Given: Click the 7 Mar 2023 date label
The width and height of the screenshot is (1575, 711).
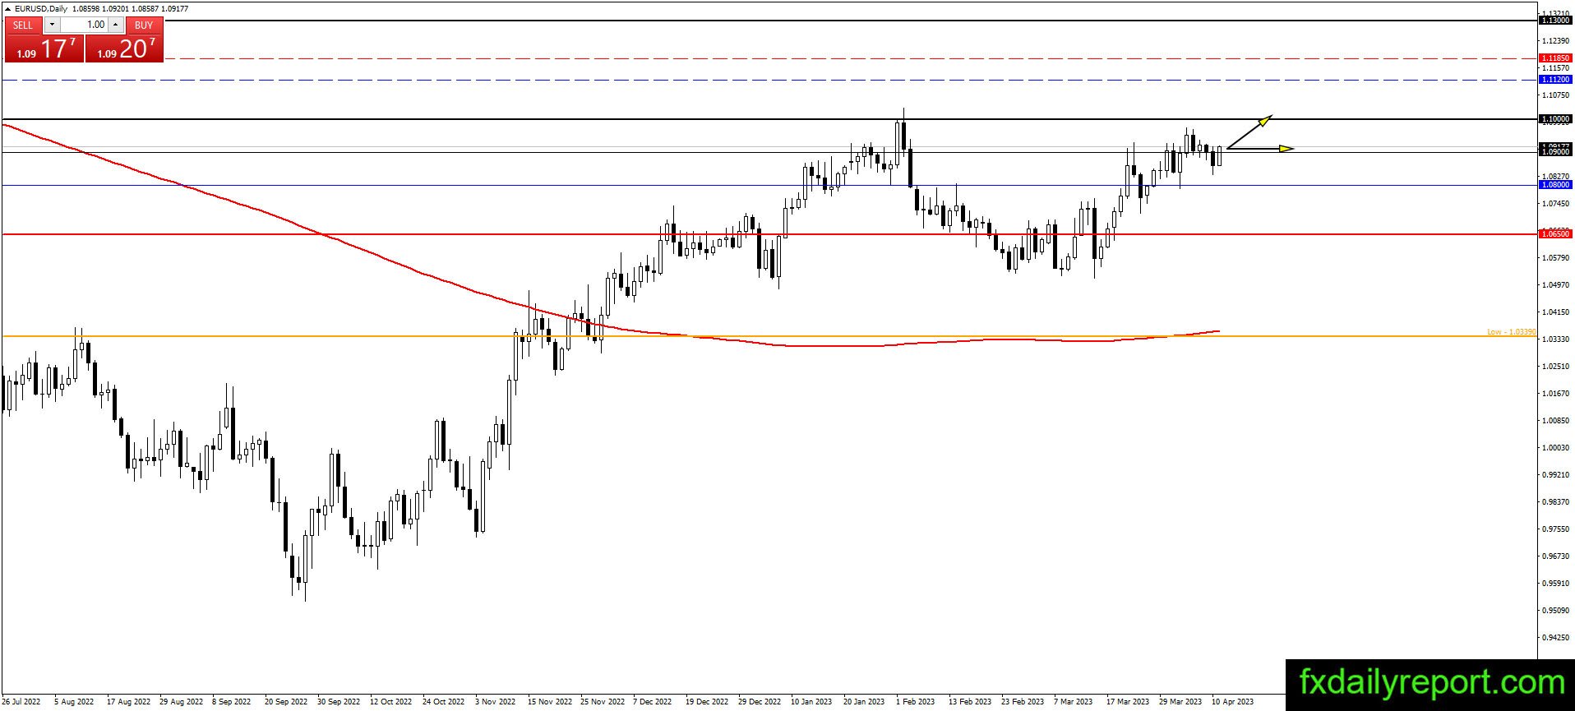Looking at the screenshot, I should pyautogui.click(x=1074, y=702).
